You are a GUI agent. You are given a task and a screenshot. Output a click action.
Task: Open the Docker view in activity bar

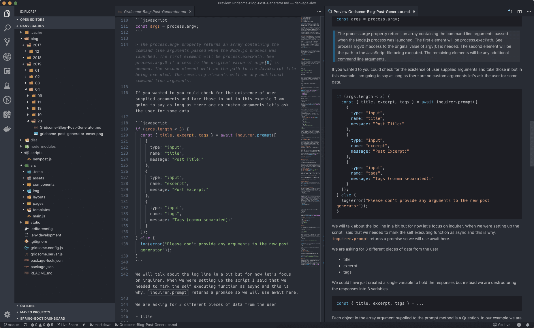tap(7, 129)
